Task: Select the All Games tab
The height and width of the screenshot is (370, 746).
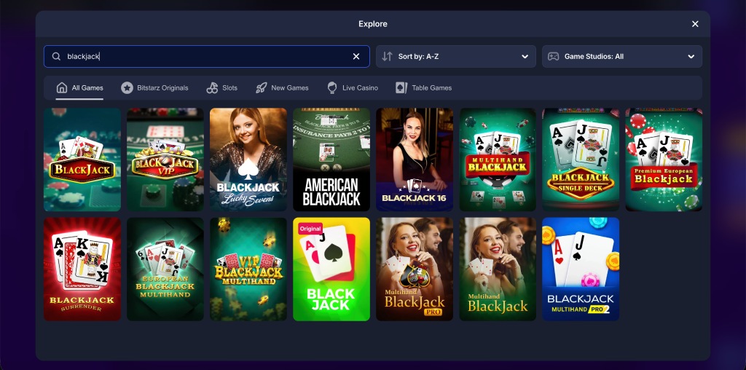Action: pyautogui.click(x=79, y=88)
